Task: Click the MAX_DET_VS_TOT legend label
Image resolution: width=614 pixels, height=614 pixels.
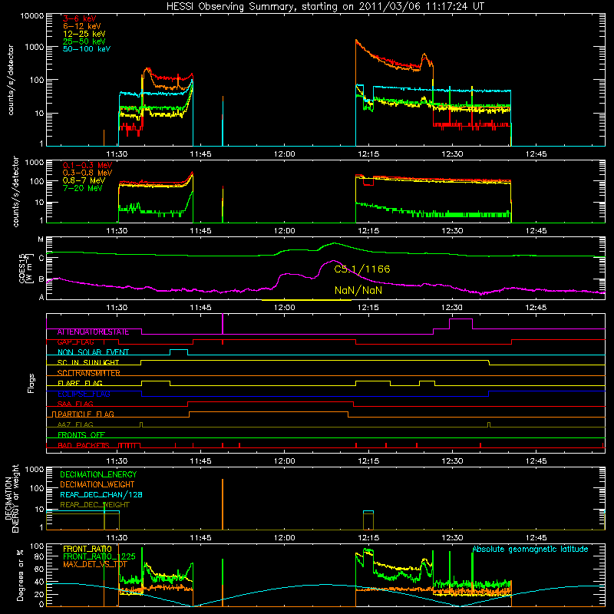Action: coord(94,564)
